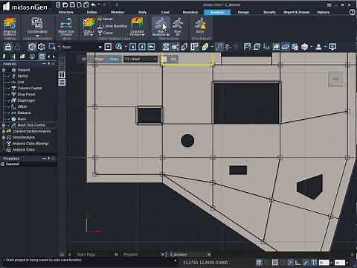This screenshot has height=268, width=357.
Task: Switch to the Boundary ribbon tab
Action: 190,12
